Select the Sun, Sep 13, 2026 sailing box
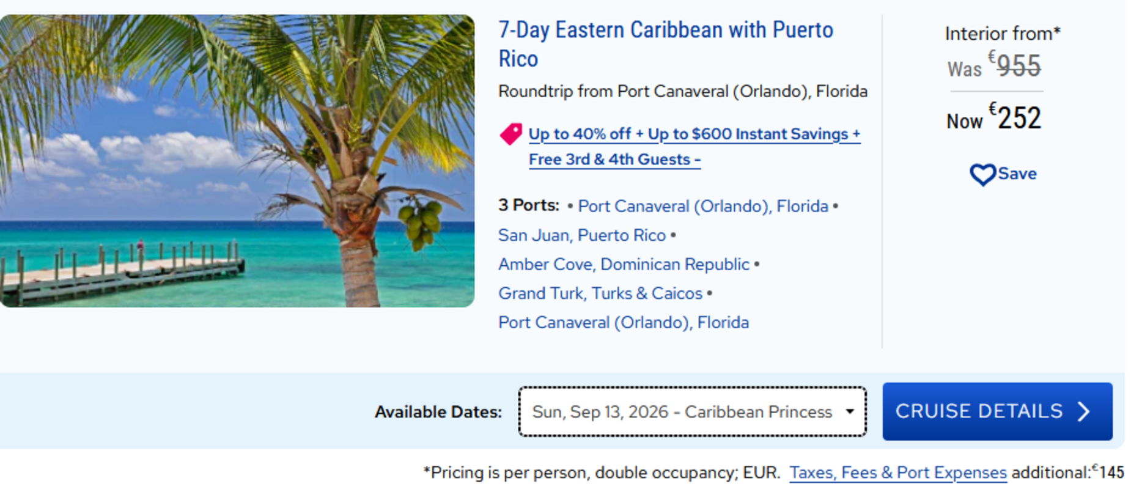The width and height of the screenshot is (1131, 489). click(681, 411)
